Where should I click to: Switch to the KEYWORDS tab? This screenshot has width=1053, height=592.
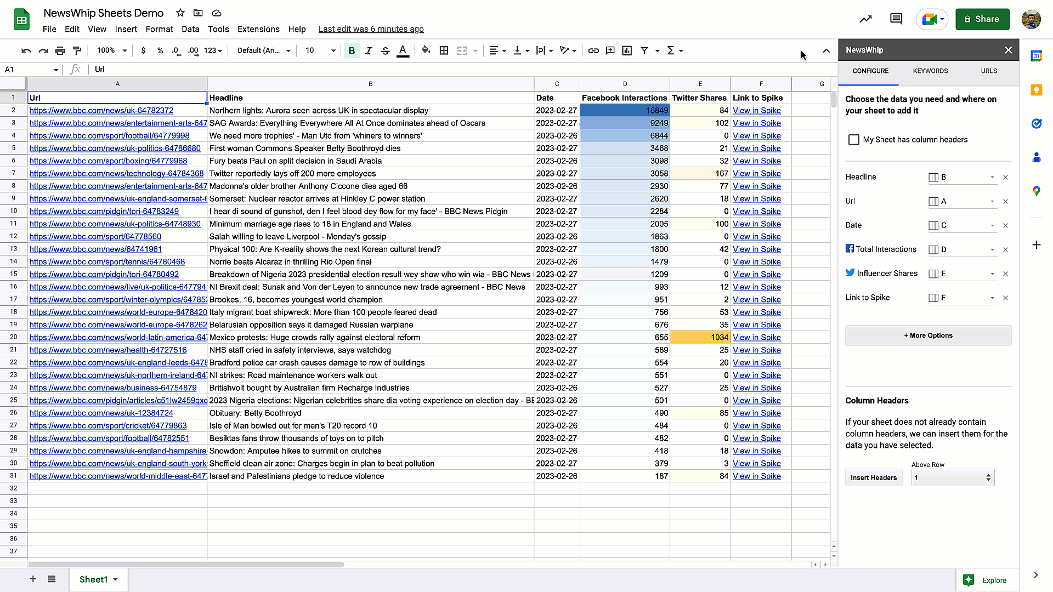tap(930, 71)
